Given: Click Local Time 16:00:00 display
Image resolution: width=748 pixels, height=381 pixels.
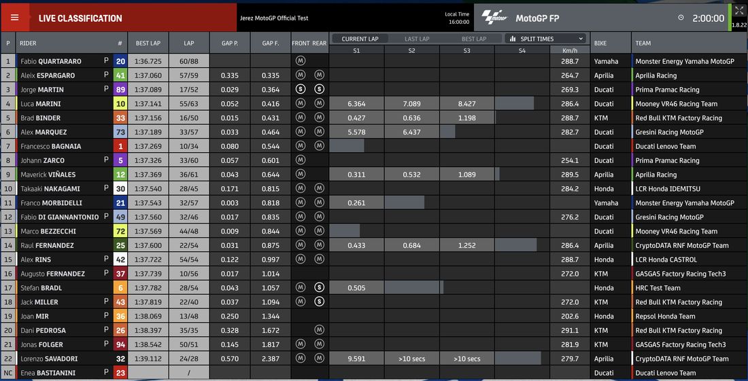Looking at the screenshot, I should point(458,18).
